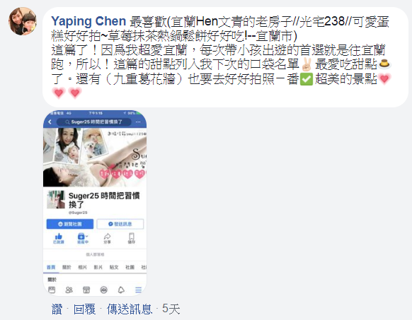Click the blue 瀏覽社團 button
Image resolution: width=412 pixels, height=320 pixels.
point(70,224)
